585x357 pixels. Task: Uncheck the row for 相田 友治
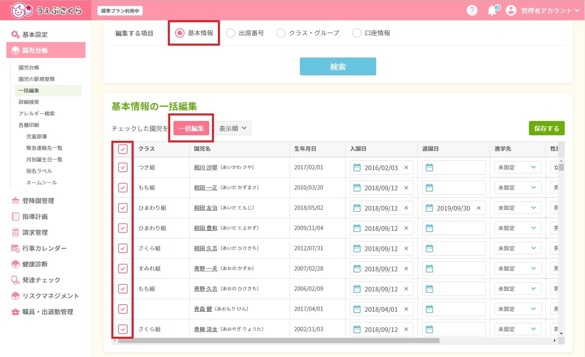[x=123, y=208]
